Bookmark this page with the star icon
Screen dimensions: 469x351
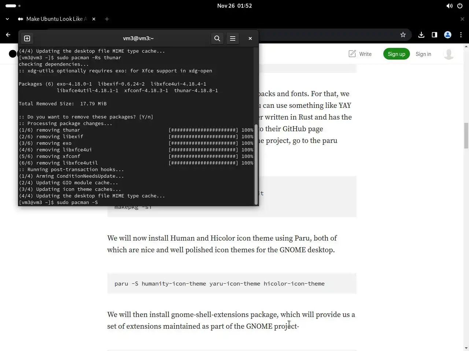point(403,35)
